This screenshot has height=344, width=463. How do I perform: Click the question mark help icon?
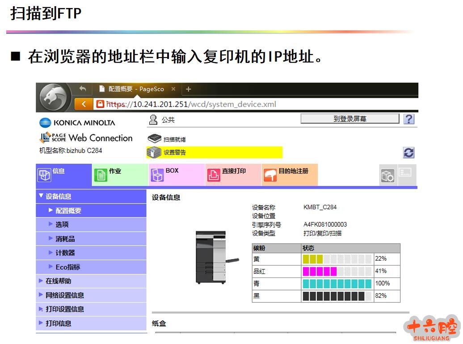pos(408,119)
